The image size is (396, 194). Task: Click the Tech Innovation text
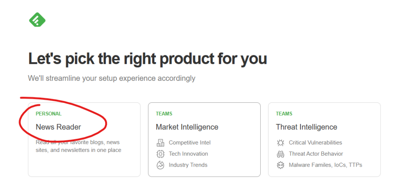(188, 154)
